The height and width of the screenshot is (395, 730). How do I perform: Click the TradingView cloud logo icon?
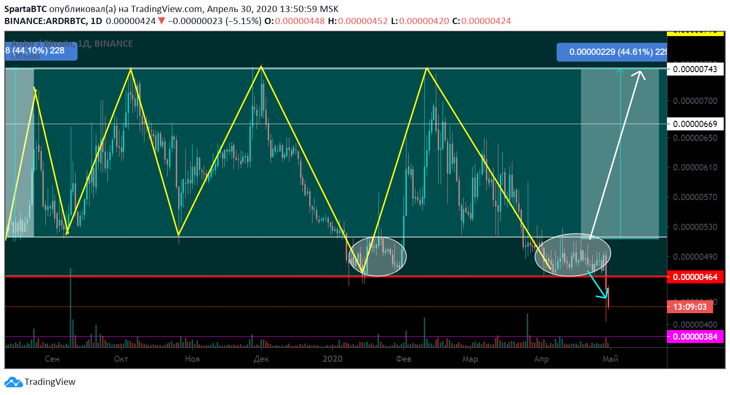pos(13,382)
